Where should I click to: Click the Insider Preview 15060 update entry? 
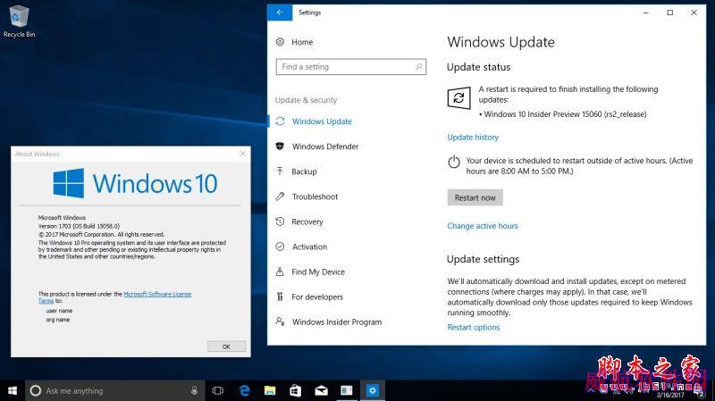point(565,114)
